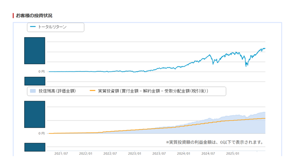Click the 0円 label on total return chart
294x165 pixels.
[42, 72]
